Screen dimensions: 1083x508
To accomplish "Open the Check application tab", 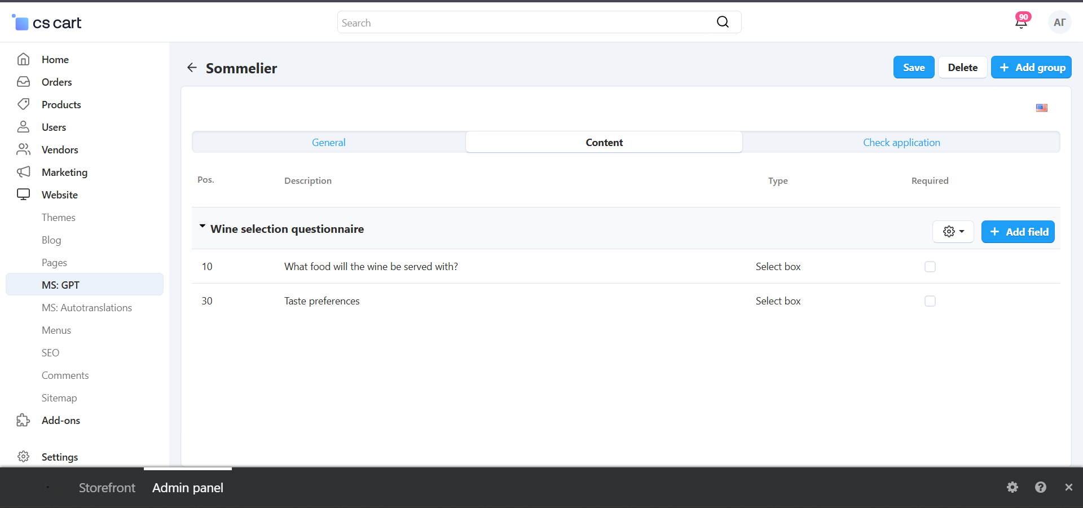I will coord(901,143).
